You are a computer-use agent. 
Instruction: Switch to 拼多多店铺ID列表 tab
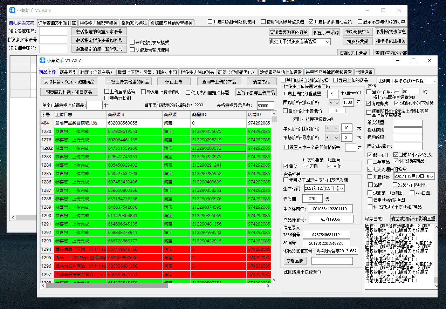pyautogui.click(x=198, y=72)
